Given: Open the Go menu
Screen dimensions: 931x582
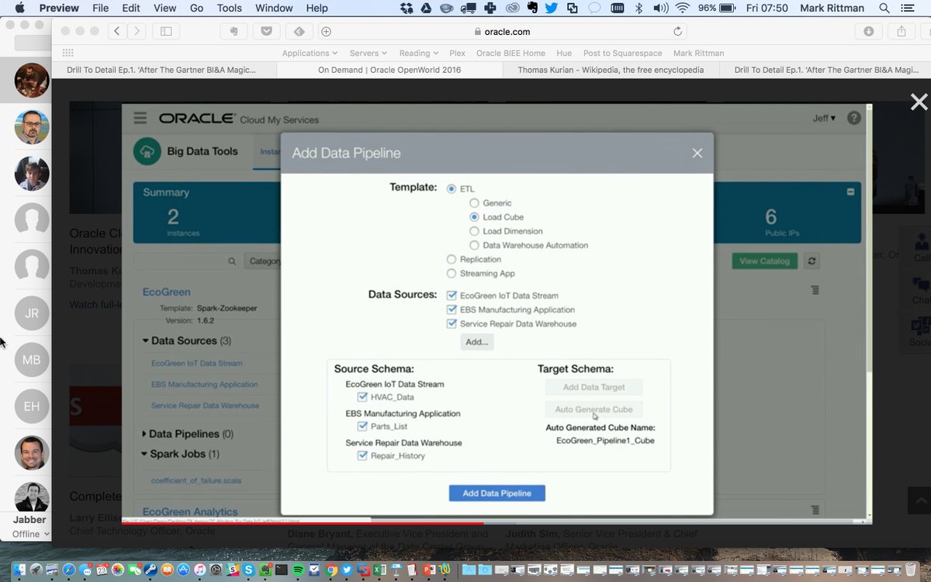Looking at the screenshot, I should pos(197,8).
